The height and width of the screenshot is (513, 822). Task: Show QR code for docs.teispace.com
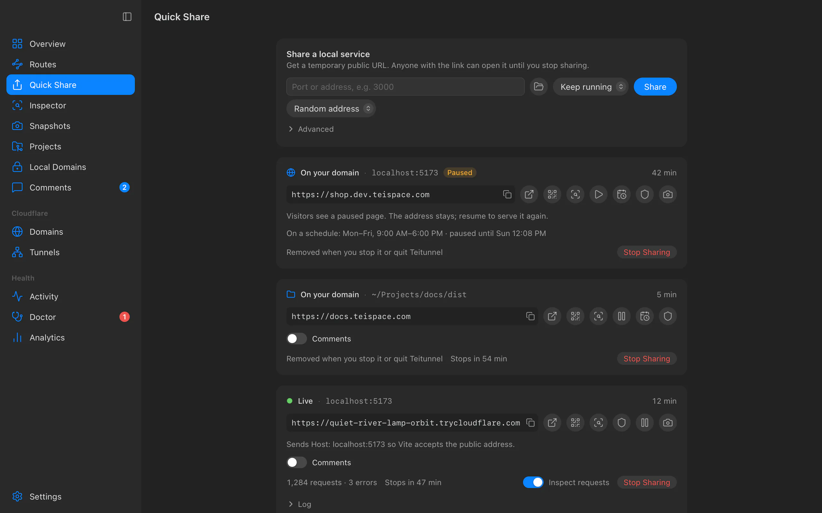[x=575, y=316]
